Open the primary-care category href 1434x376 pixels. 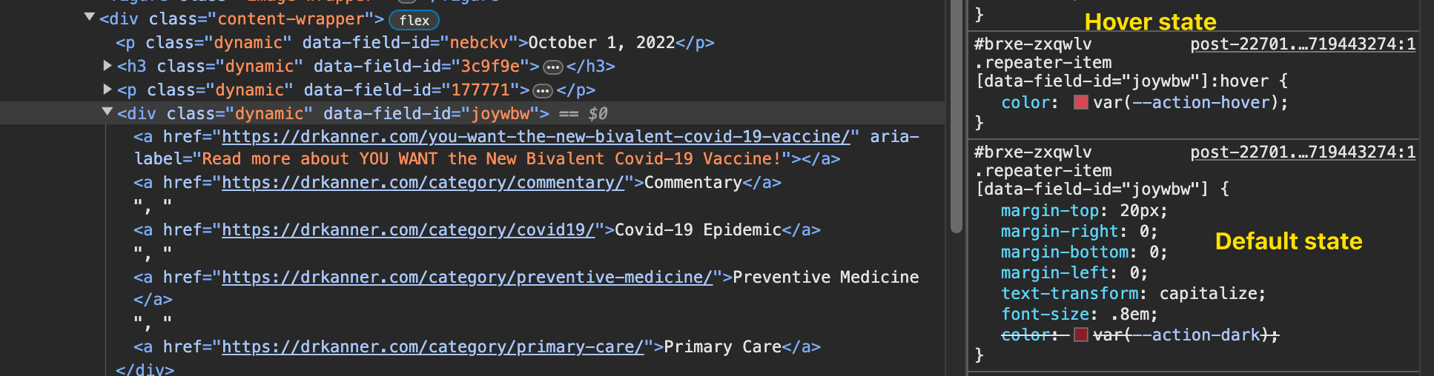tap(433, 347)
